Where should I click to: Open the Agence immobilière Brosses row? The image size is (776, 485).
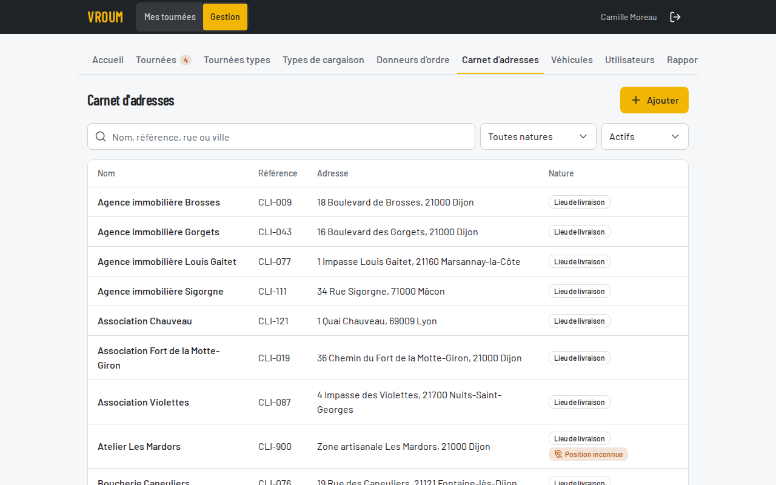tap(388, 202)
